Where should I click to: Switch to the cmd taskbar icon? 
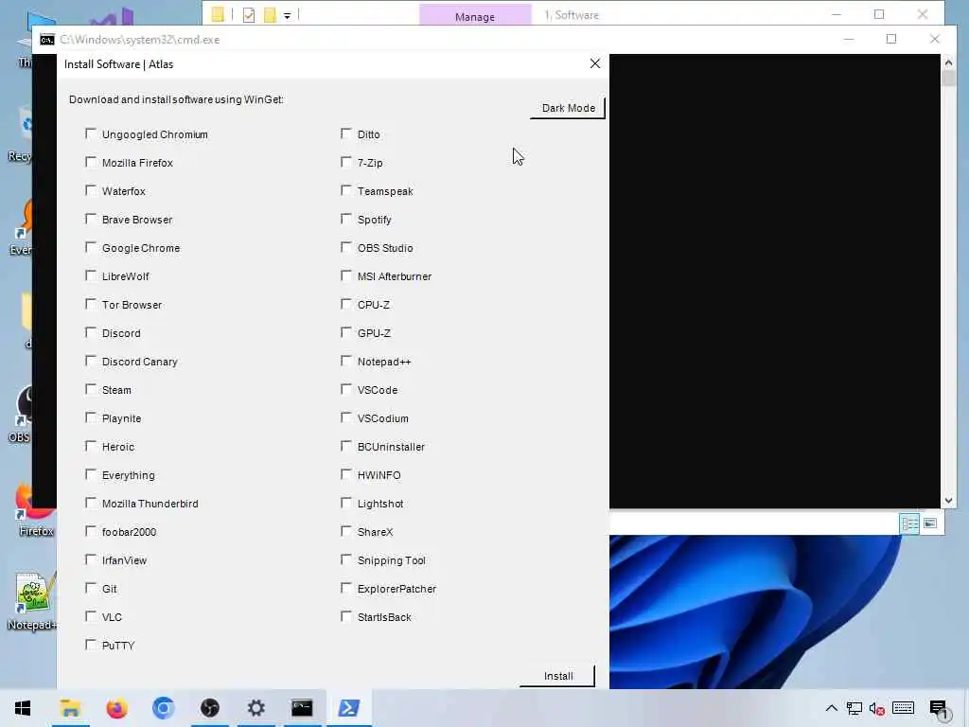tap(302, 708)
